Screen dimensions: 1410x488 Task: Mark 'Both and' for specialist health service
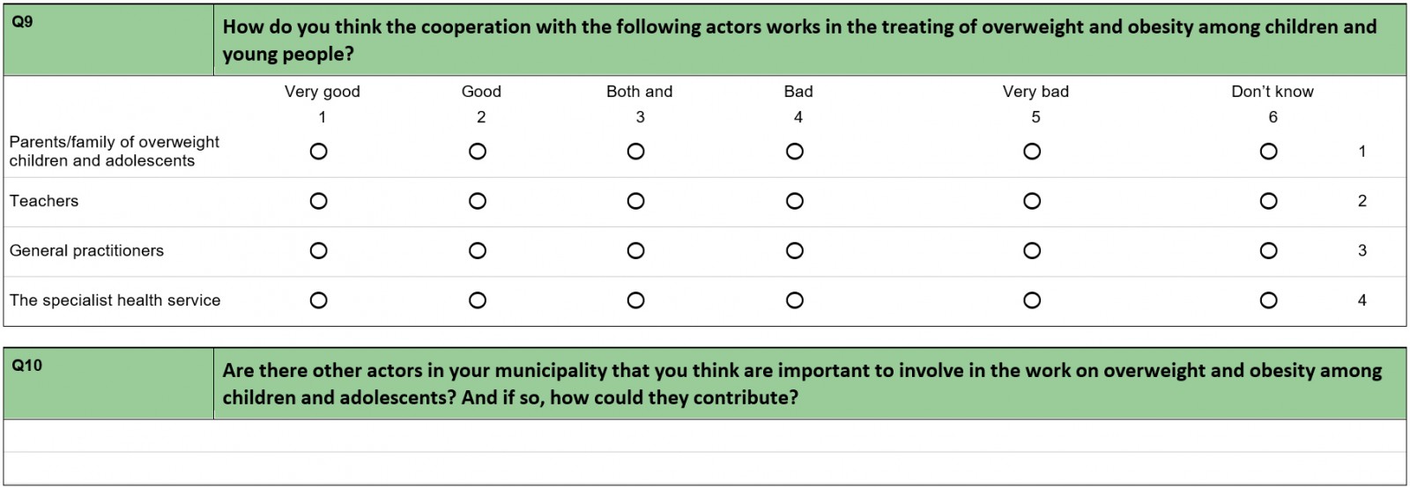tap(636, 300)
